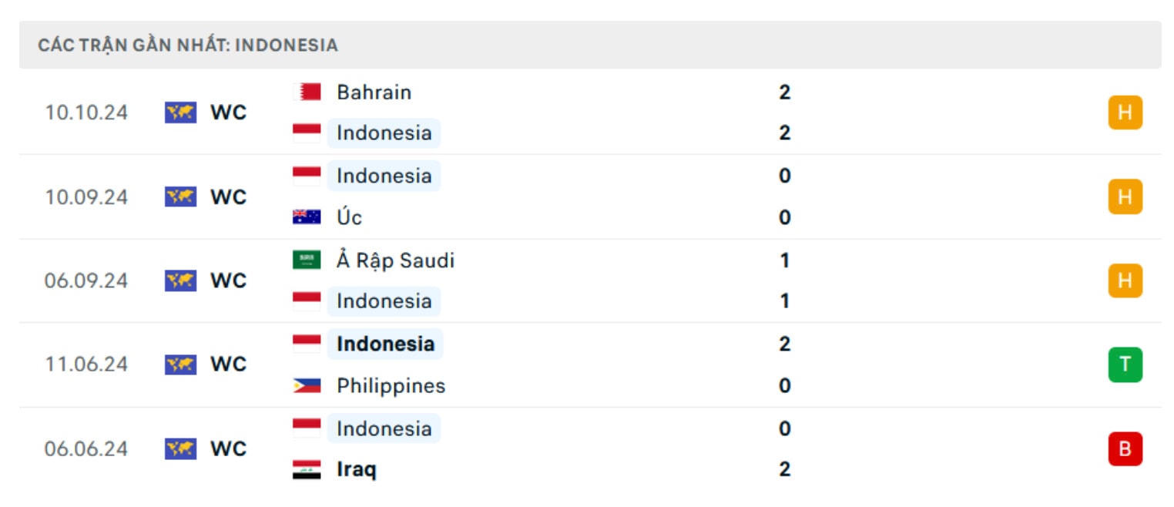Click the Các trận gần nhất: Indonesia header
Image resolution: width=1174 pixels, height=507 pixels.
pyautogui.click(x=188, y=45)
